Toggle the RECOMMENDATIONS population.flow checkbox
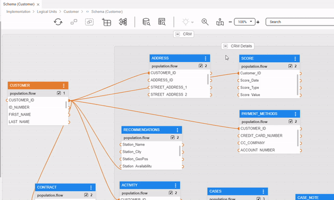 tap(173, 138)
